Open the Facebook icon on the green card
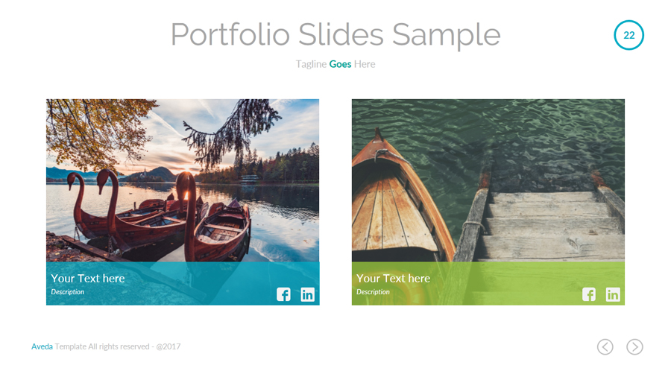671x377 pixels. click(x=589, y=294)
